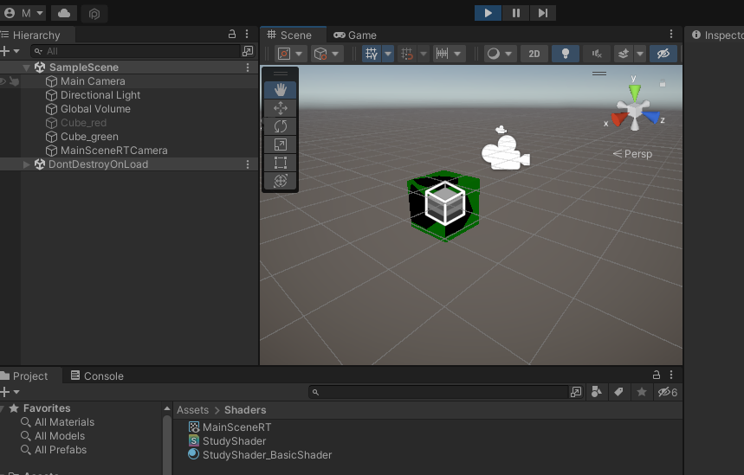
Task: Toggle 2D view mode
Action: tap(534, 54)
